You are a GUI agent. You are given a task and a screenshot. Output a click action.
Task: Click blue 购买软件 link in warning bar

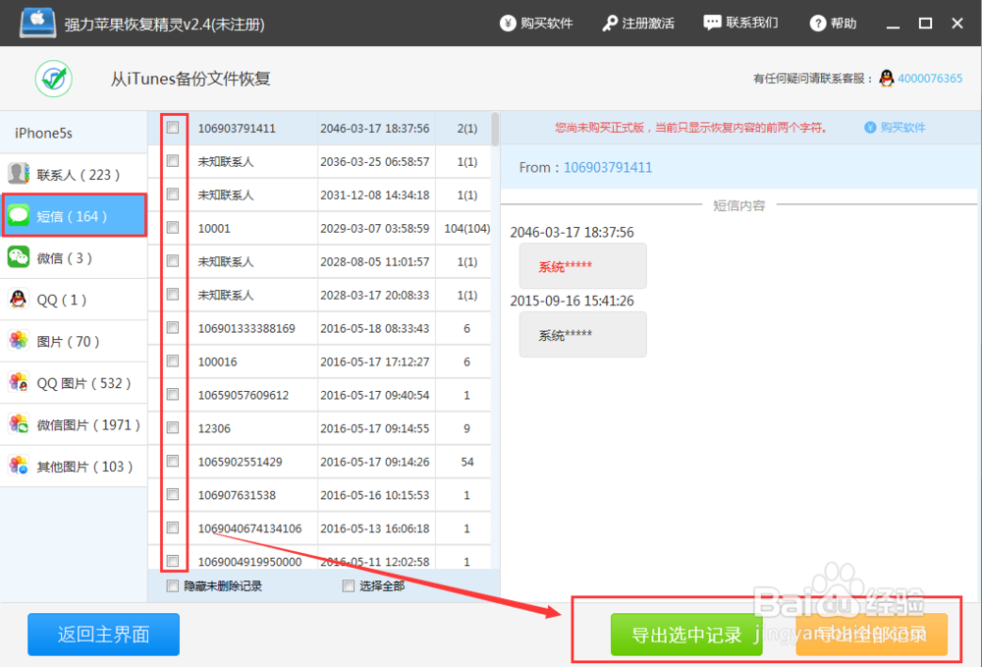click(902, 127)
